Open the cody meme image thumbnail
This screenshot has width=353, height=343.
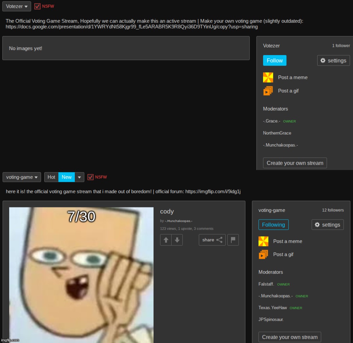81,275
